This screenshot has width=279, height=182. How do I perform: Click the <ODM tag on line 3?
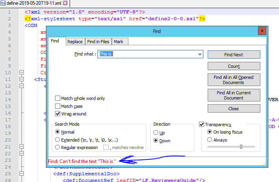pos(31,25)
